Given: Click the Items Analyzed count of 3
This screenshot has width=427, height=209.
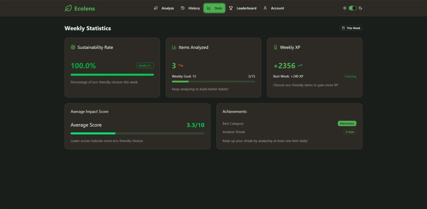Looking at the screenshot, I should [x=174, y=66].
